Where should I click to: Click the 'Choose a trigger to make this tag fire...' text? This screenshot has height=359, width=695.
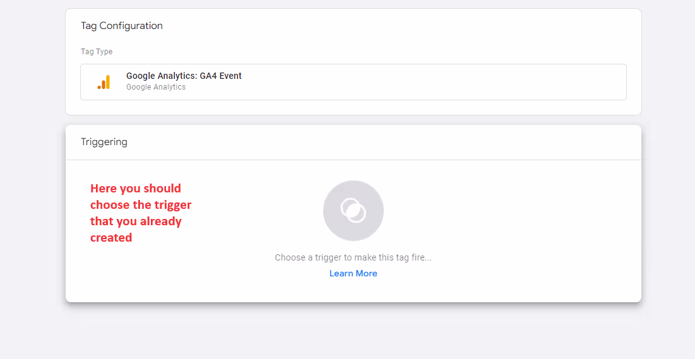point(353,257)
